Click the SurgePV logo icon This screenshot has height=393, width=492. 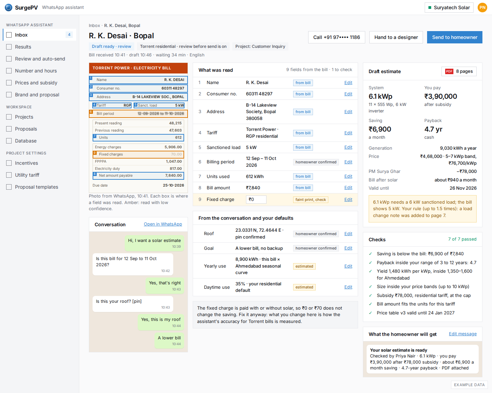pyautogui.click(x=9, y=8)
